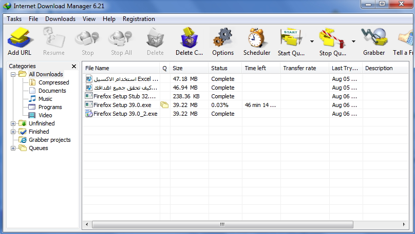Open the Downloads menu
The image size is (415, 234).
click(x=60, y=19)
